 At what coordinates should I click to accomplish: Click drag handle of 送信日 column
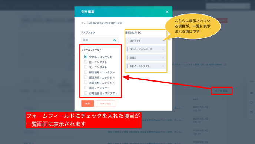127,58
